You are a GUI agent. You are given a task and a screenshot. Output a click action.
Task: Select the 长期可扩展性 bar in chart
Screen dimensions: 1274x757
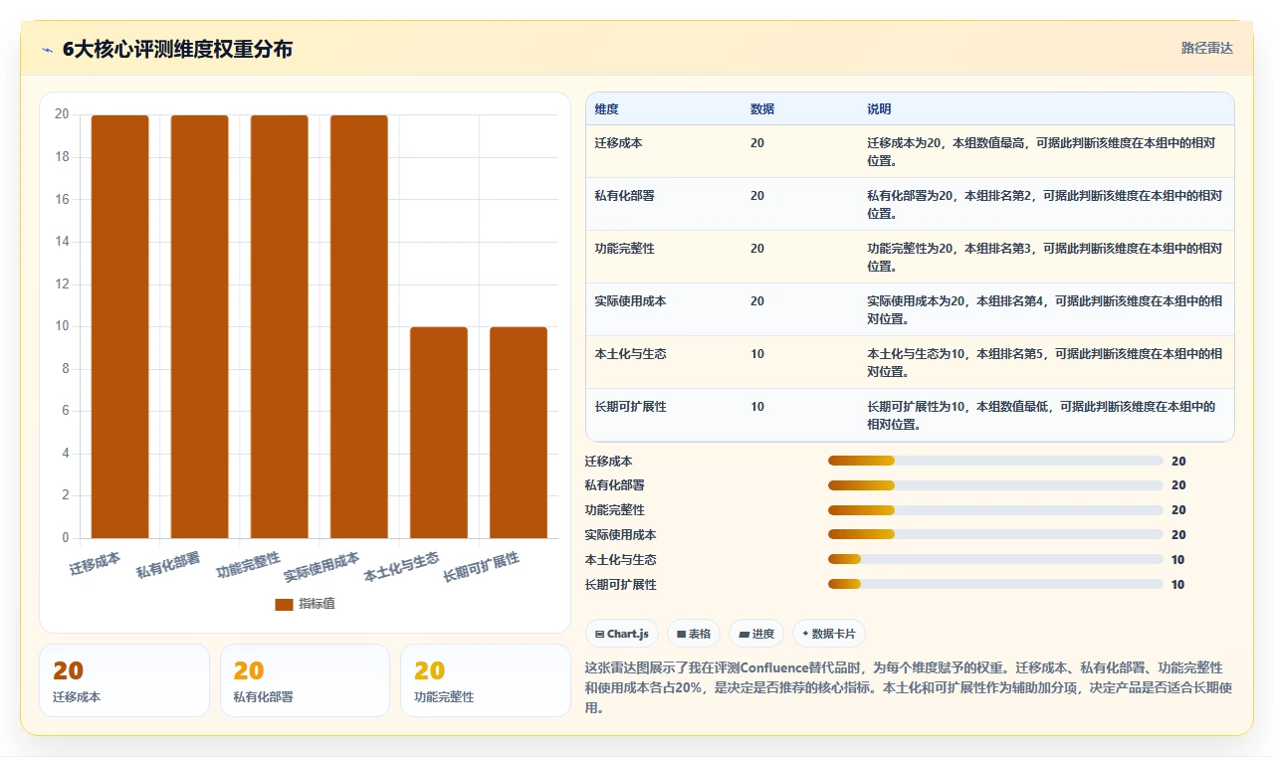[519, 433]
